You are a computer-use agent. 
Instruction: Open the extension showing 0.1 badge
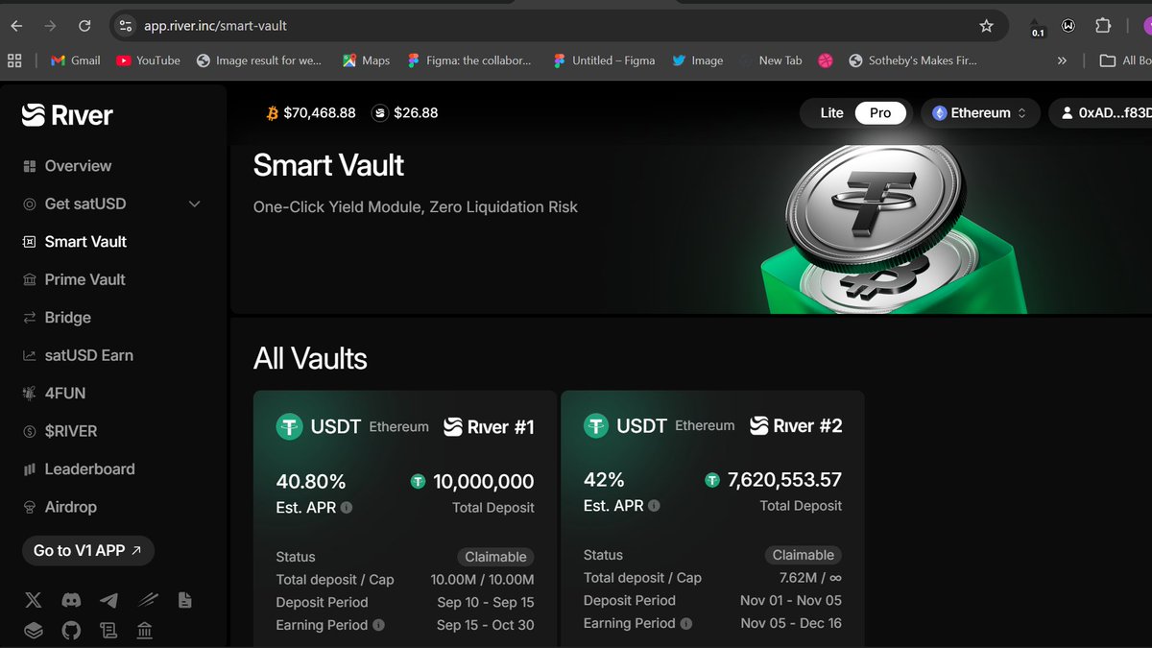(x=1037, y=27)
